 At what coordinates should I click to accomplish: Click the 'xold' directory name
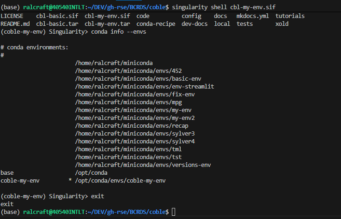[282, 24]
